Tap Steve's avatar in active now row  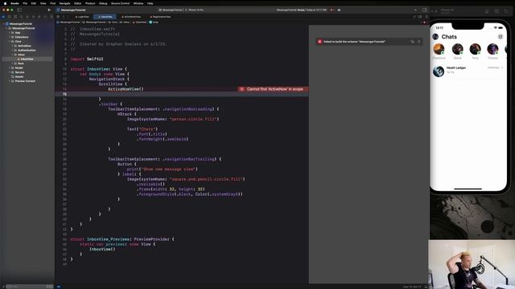point(458,49)
